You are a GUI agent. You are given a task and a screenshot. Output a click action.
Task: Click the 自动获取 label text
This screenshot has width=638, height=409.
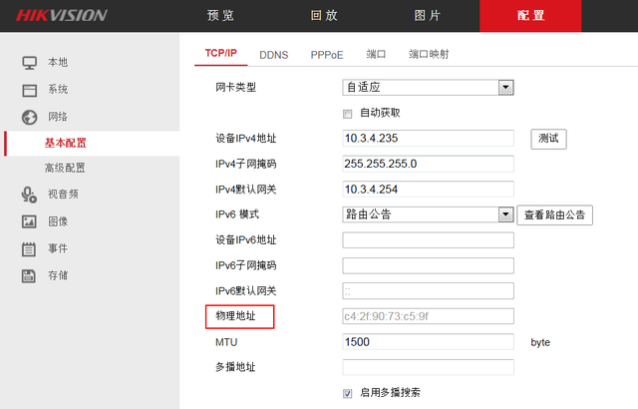[x=380, y=113]
